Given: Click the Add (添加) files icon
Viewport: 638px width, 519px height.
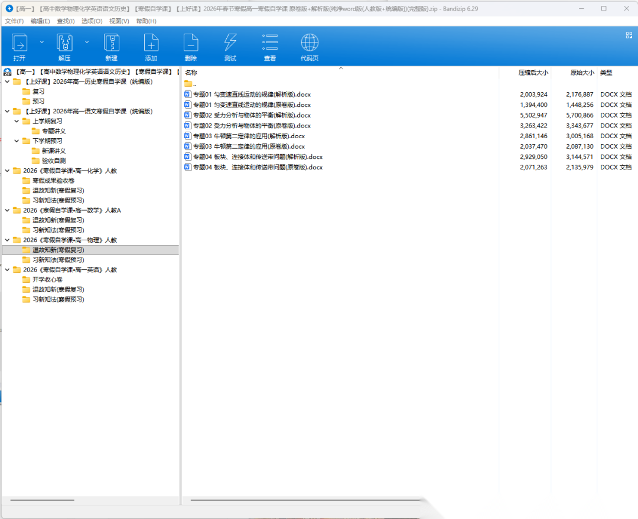Looking at the screenshot, I should (151, 43).
